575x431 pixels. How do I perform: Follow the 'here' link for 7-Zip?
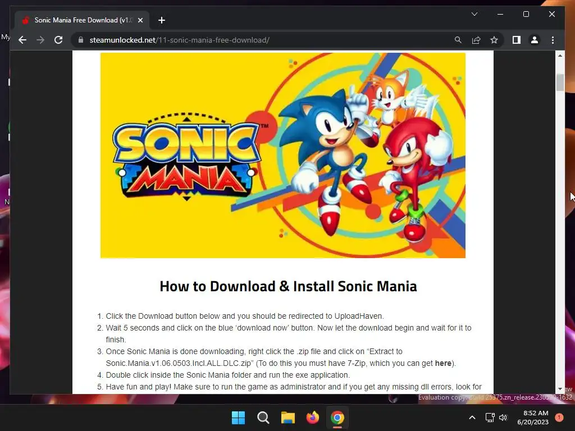tap(443, 363)
